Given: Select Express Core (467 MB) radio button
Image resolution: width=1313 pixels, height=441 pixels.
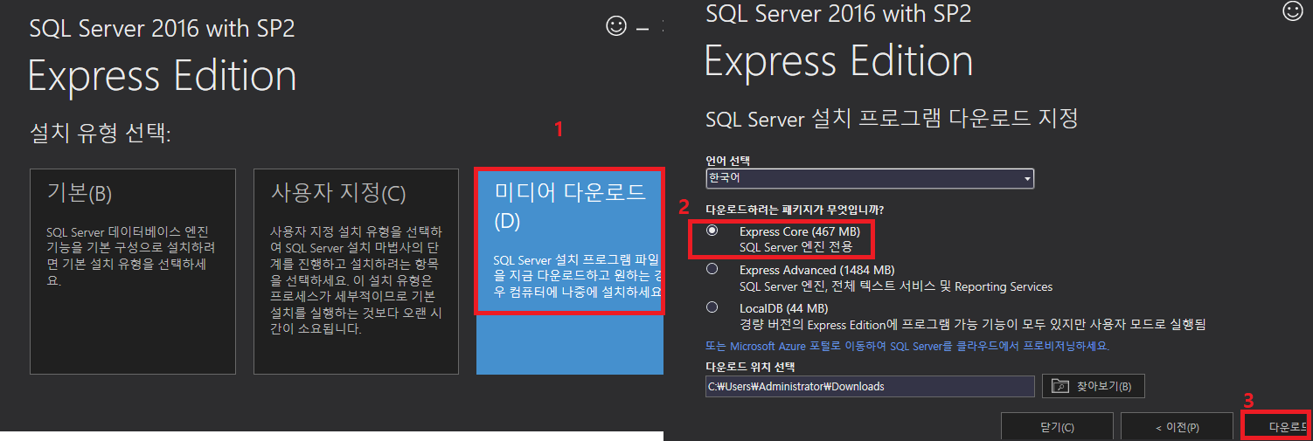Looking at the screenshot, I should coord(712,231).
